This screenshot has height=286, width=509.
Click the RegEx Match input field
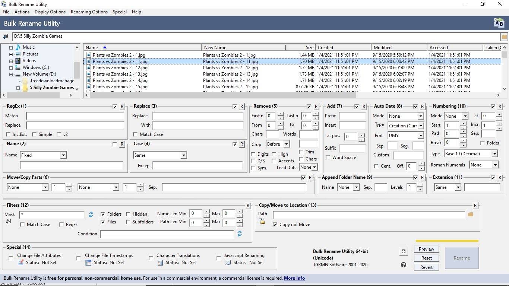coord(75,116)
